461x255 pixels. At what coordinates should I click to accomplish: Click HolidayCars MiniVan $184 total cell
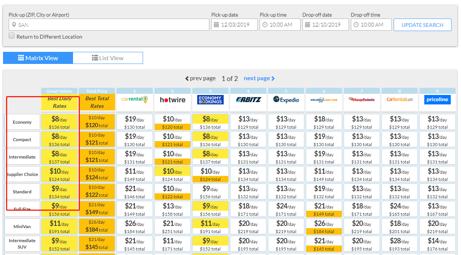click(x=324, y=227)
